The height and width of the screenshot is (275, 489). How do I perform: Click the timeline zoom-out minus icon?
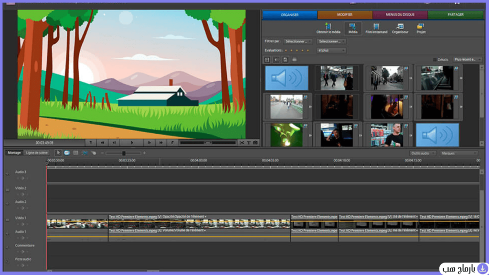(x=102, y=153)
